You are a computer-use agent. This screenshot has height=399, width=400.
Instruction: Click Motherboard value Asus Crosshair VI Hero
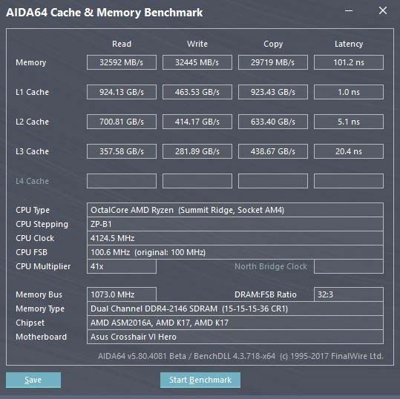click(235, 337)
